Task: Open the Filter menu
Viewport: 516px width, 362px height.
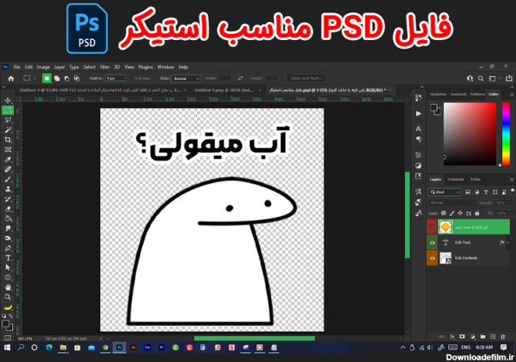Action: click(x=105, y=67)
